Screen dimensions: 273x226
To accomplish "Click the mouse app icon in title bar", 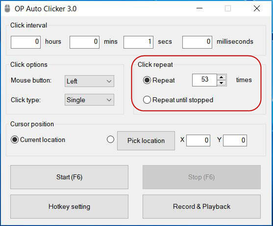I will pyautogui.click(x=7, y=9).
